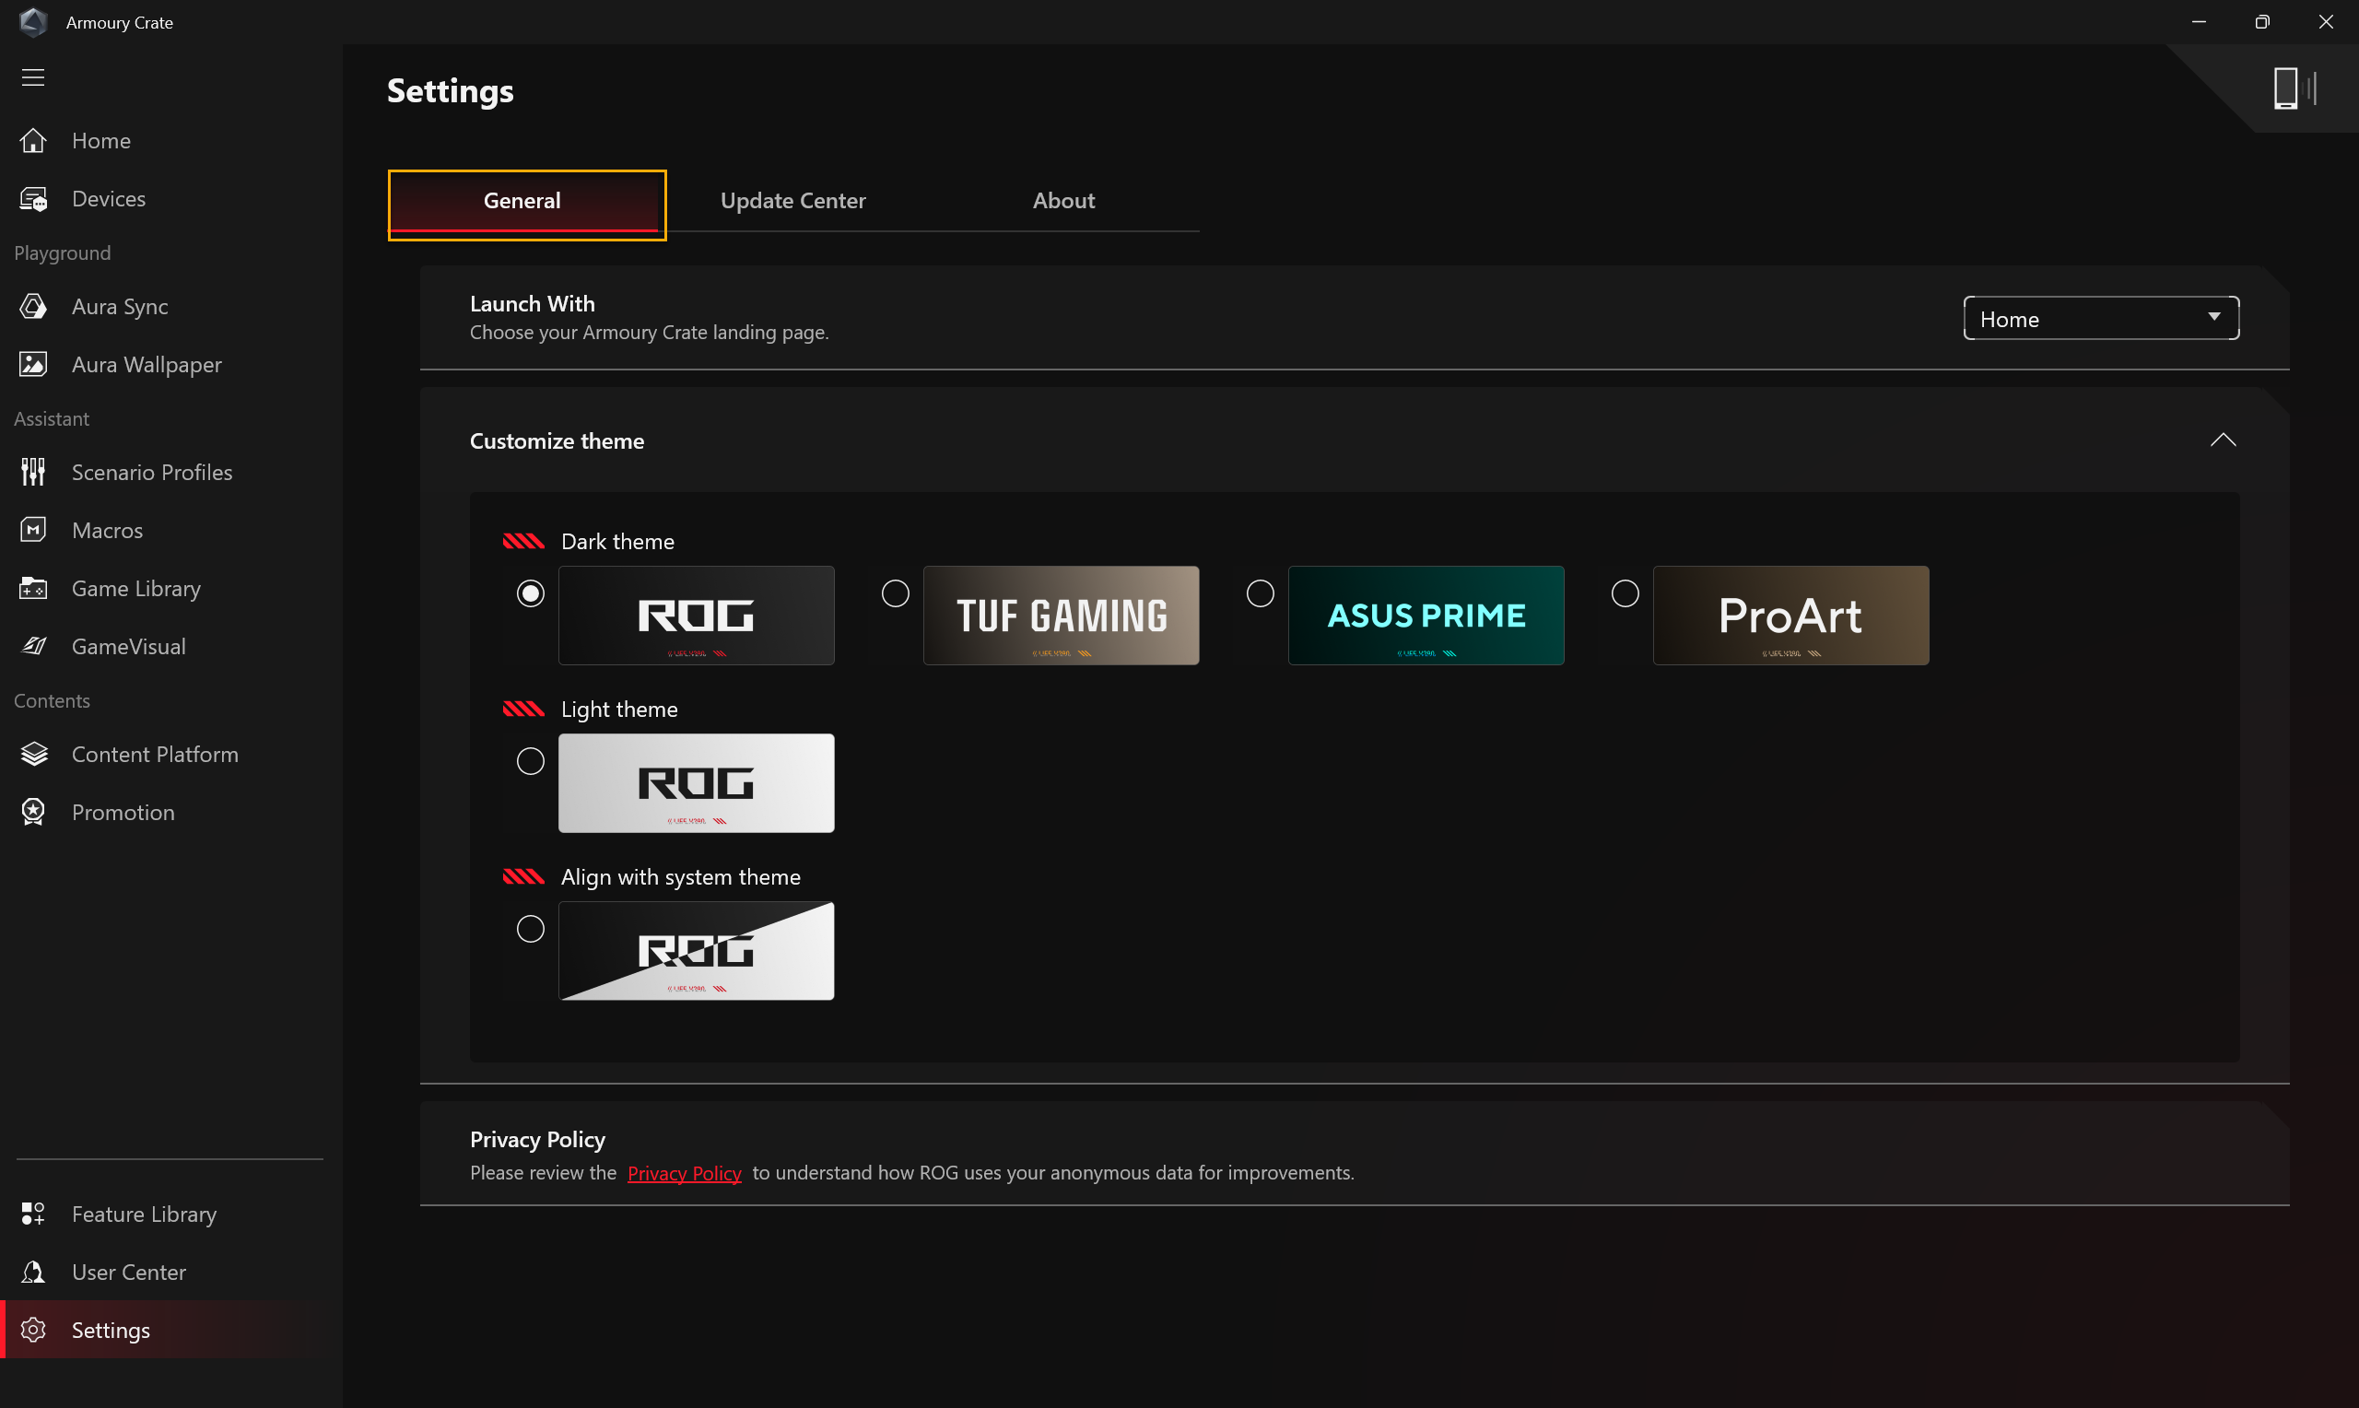This screenshot has height=1408, width=2359.
Task: Click the Launch With label
Action: (532, 303)
